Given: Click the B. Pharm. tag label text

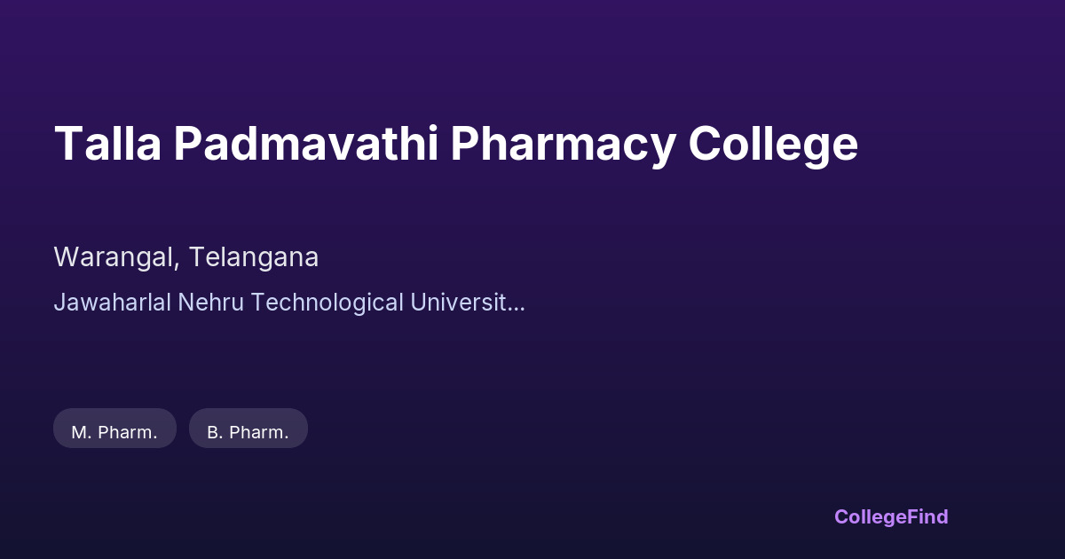Looking at the screenshot, I should [x=248, y=433].
